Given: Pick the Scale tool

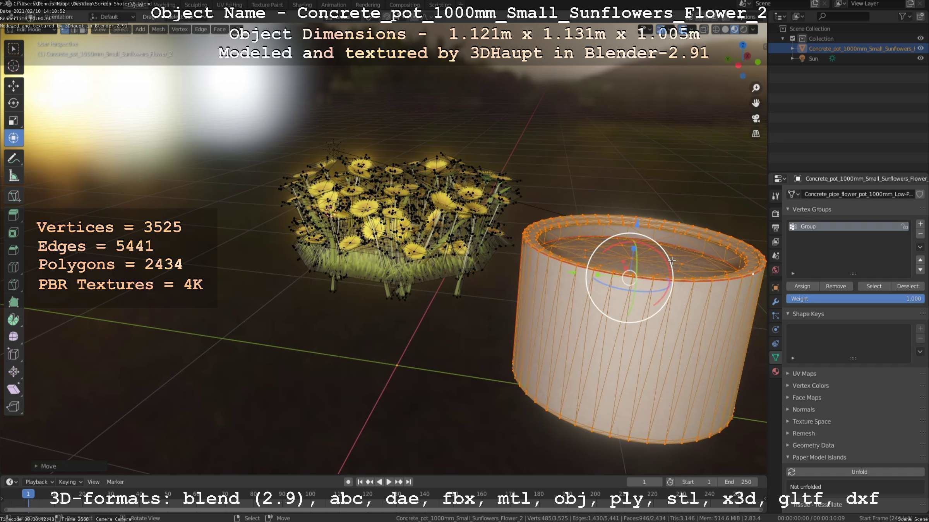Looking at the screenshot, I should (x=14, y=120).
